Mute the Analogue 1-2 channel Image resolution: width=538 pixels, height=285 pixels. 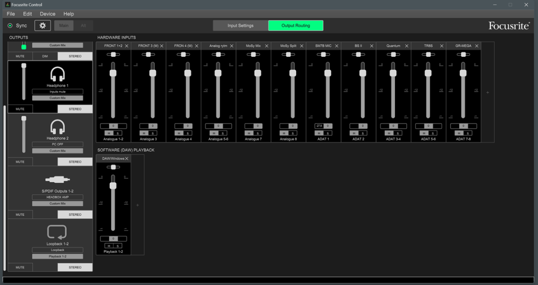(109, 133)
